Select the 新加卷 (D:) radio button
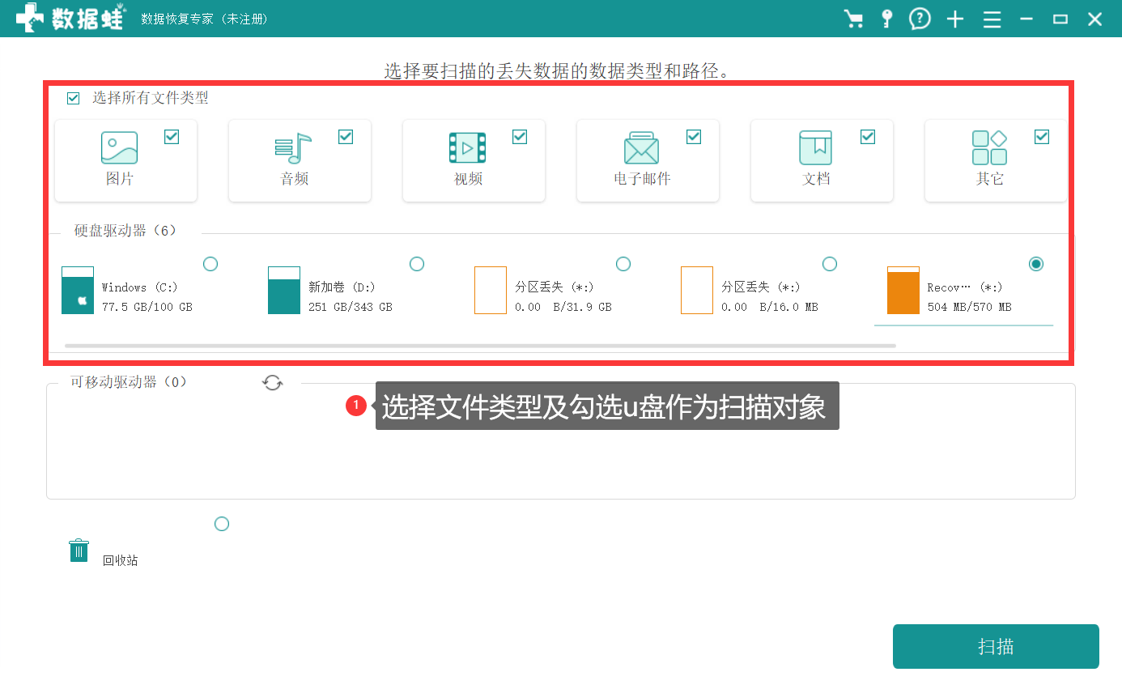The height and width of the screenshot is (689, 1122). (417, 264)
